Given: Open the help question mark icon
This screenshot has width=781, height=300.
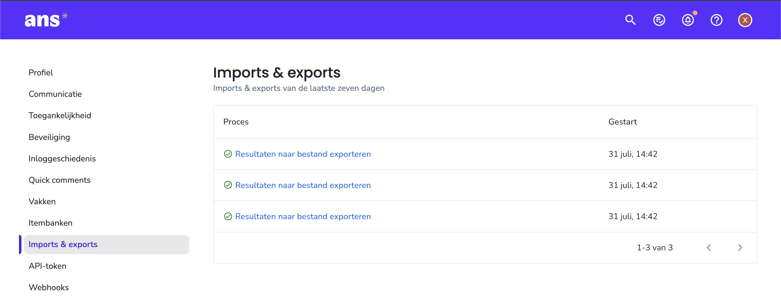Looking at the screenshot, I should pyautogui.click(x=716, y=20).
